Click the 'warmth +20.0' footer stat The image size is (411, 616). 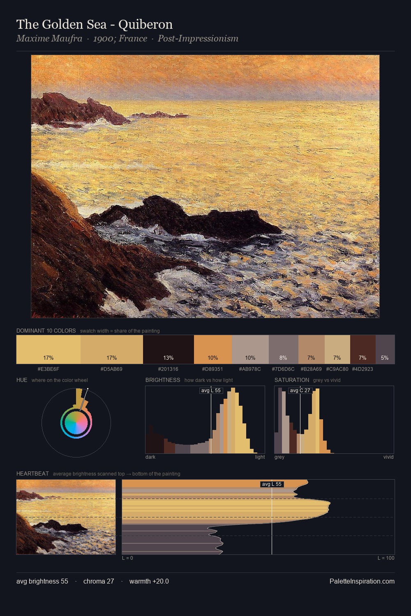coord(149,581)
